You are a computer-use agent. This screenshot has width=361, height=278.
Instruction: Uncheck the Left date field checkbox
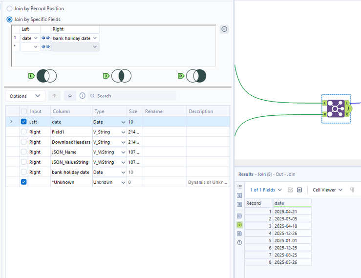pyautogui.click(x=24, y=122)
